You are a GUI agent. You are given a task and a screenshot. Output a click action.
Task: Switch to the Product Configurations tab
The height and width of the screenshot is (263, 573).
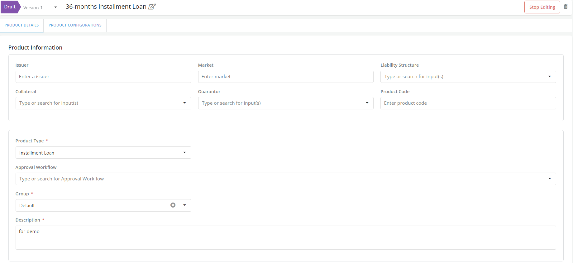pos(75,25)
